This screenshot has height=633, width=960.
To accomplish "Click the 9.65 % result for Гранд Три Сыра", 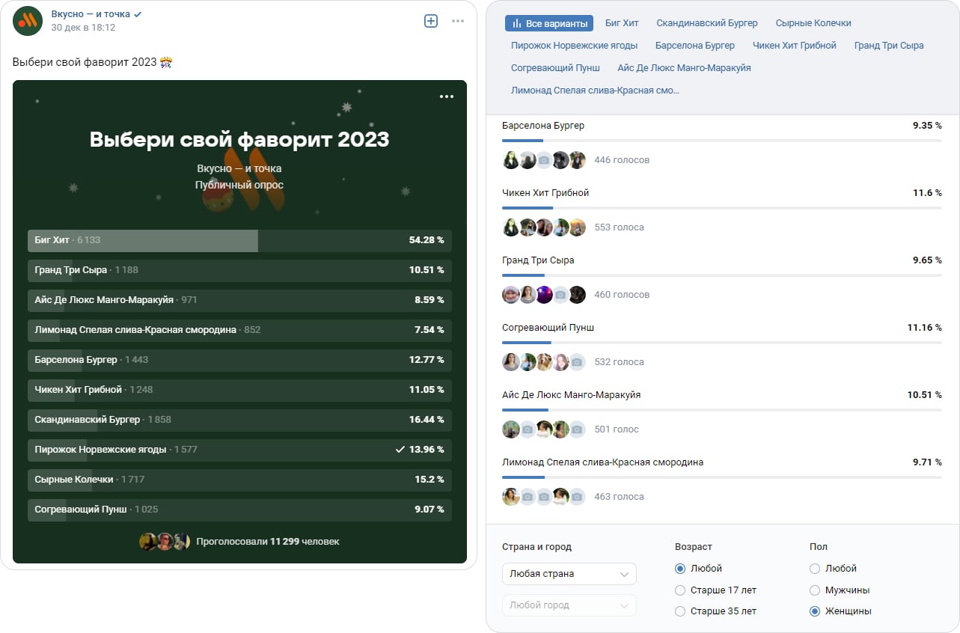I will click(927, 260).
